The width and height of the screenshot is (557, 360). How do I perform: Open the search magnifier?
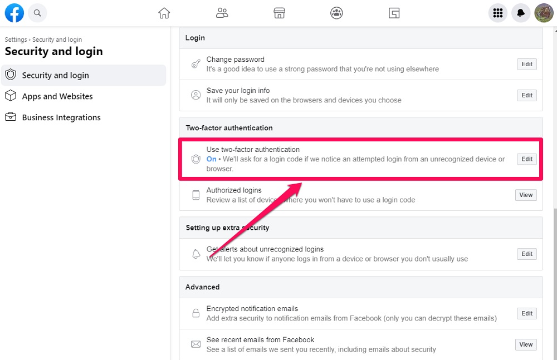point(37,13)
